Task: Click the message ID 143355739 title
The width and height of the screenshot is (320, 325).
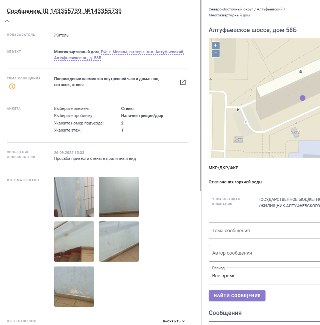Action: (x=64, y=11)
